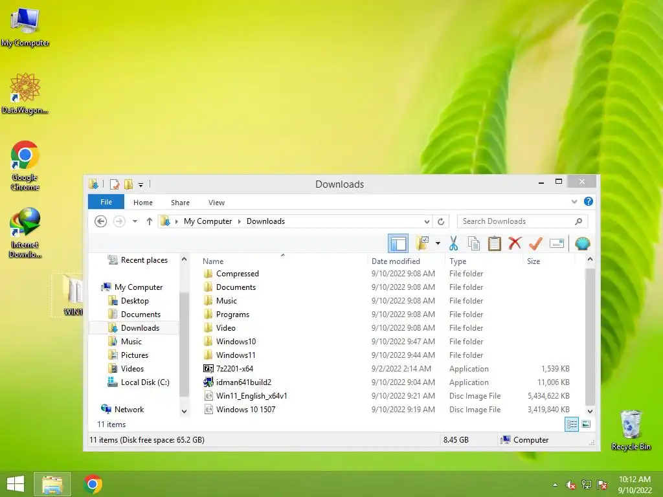Click navigation pane scroll down arrow
Image resolution: width=663 pixels, height=497 pixels.
[184, 411]
